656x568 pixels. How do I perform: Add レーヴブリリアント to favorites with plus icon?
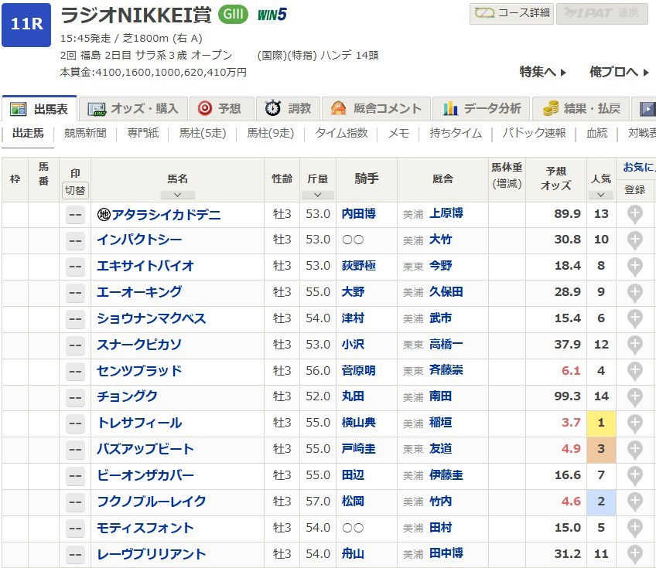[634, 555]
